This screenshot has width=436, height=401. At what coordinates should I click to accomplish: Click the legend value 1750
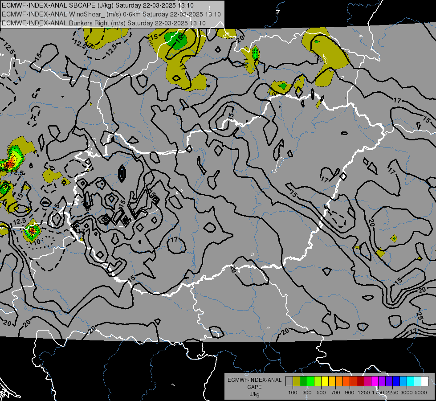[x=378, y=393]
